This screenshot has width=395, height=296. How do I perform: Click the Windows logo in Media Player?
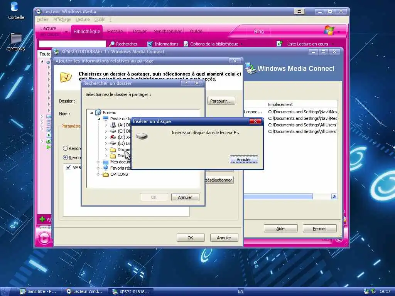pyautogui.click(x=329, y=30)
